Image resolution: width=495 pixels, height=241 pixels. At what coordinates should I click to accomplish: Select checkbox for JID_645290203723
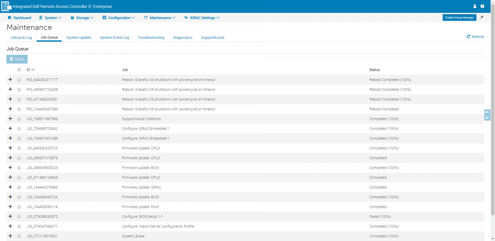pyautogui.click(x=19, y=148)
